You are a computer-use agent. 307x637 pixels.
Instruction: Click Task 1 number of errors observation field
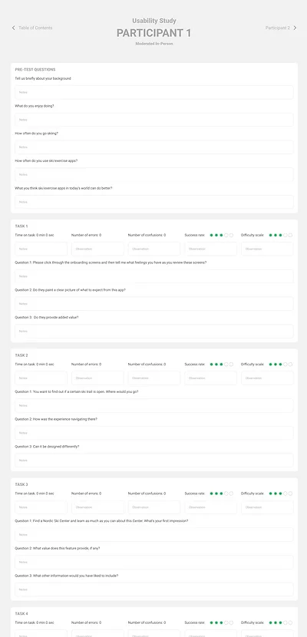pos(97,249)
